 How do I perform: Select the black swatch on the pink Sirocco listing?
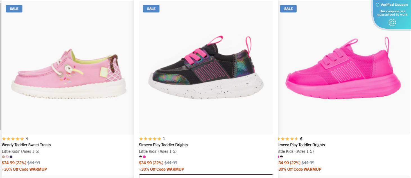pos(281,156)
